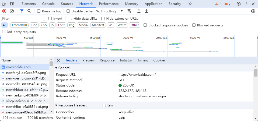Clear the network log
The width and height of the screenshot is (258, 121).
12,11
